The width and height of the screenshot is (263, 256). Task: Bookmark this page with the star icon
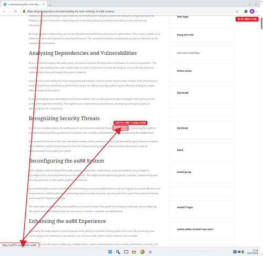237,12
